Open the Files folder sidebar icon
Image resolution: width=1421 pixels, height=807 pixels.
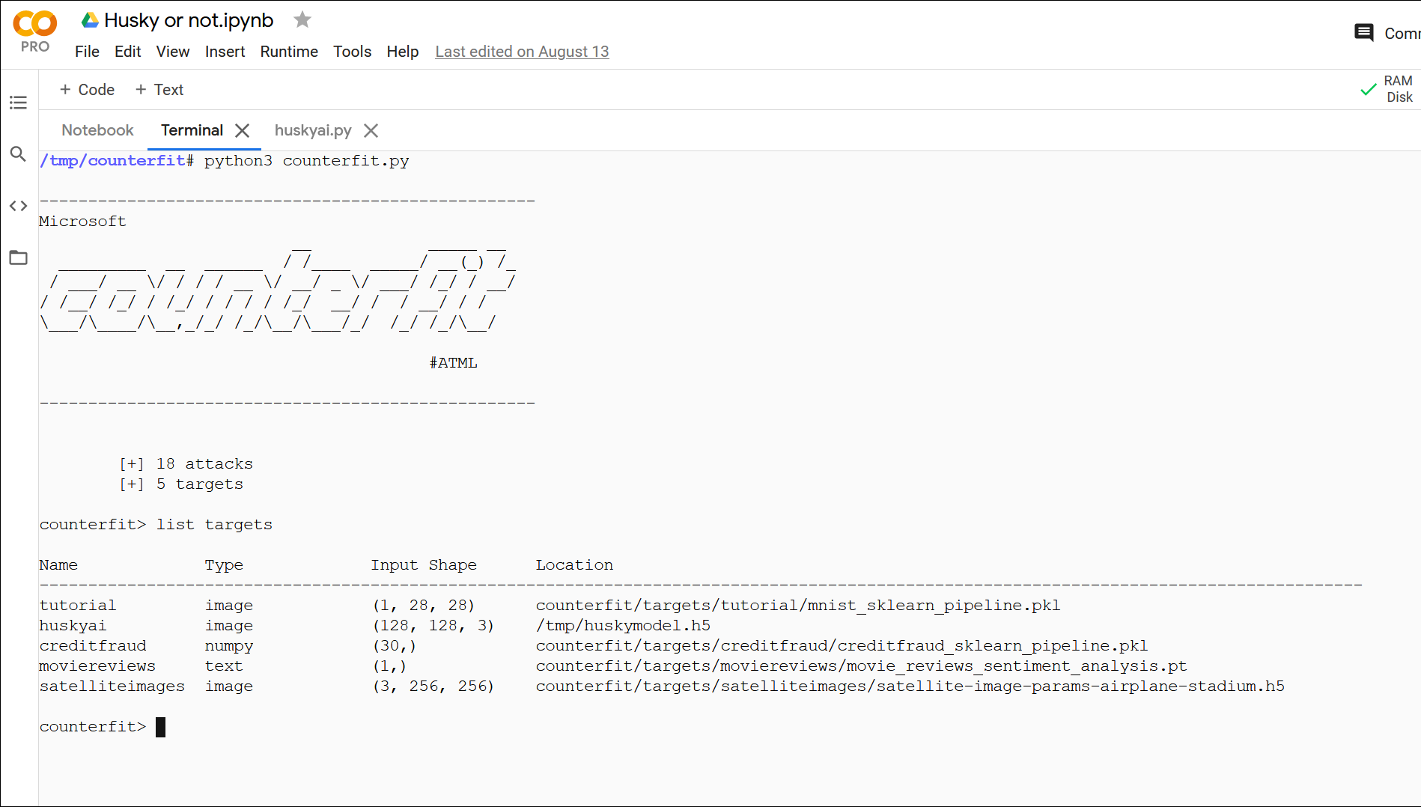[x=18, y=258]
